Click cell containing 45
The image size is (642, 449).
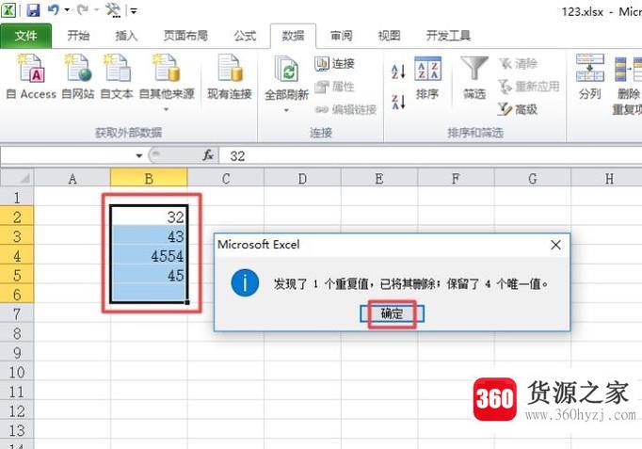pyautogui.click(x=149, y=275)
